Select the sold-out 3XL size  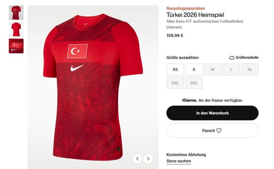point(194,83)
